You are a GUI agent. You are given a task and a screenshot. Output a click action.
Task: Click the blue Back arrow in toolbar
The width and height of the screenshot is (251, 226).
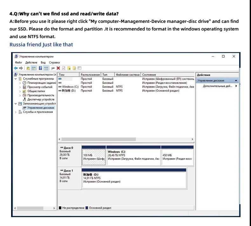16,68
